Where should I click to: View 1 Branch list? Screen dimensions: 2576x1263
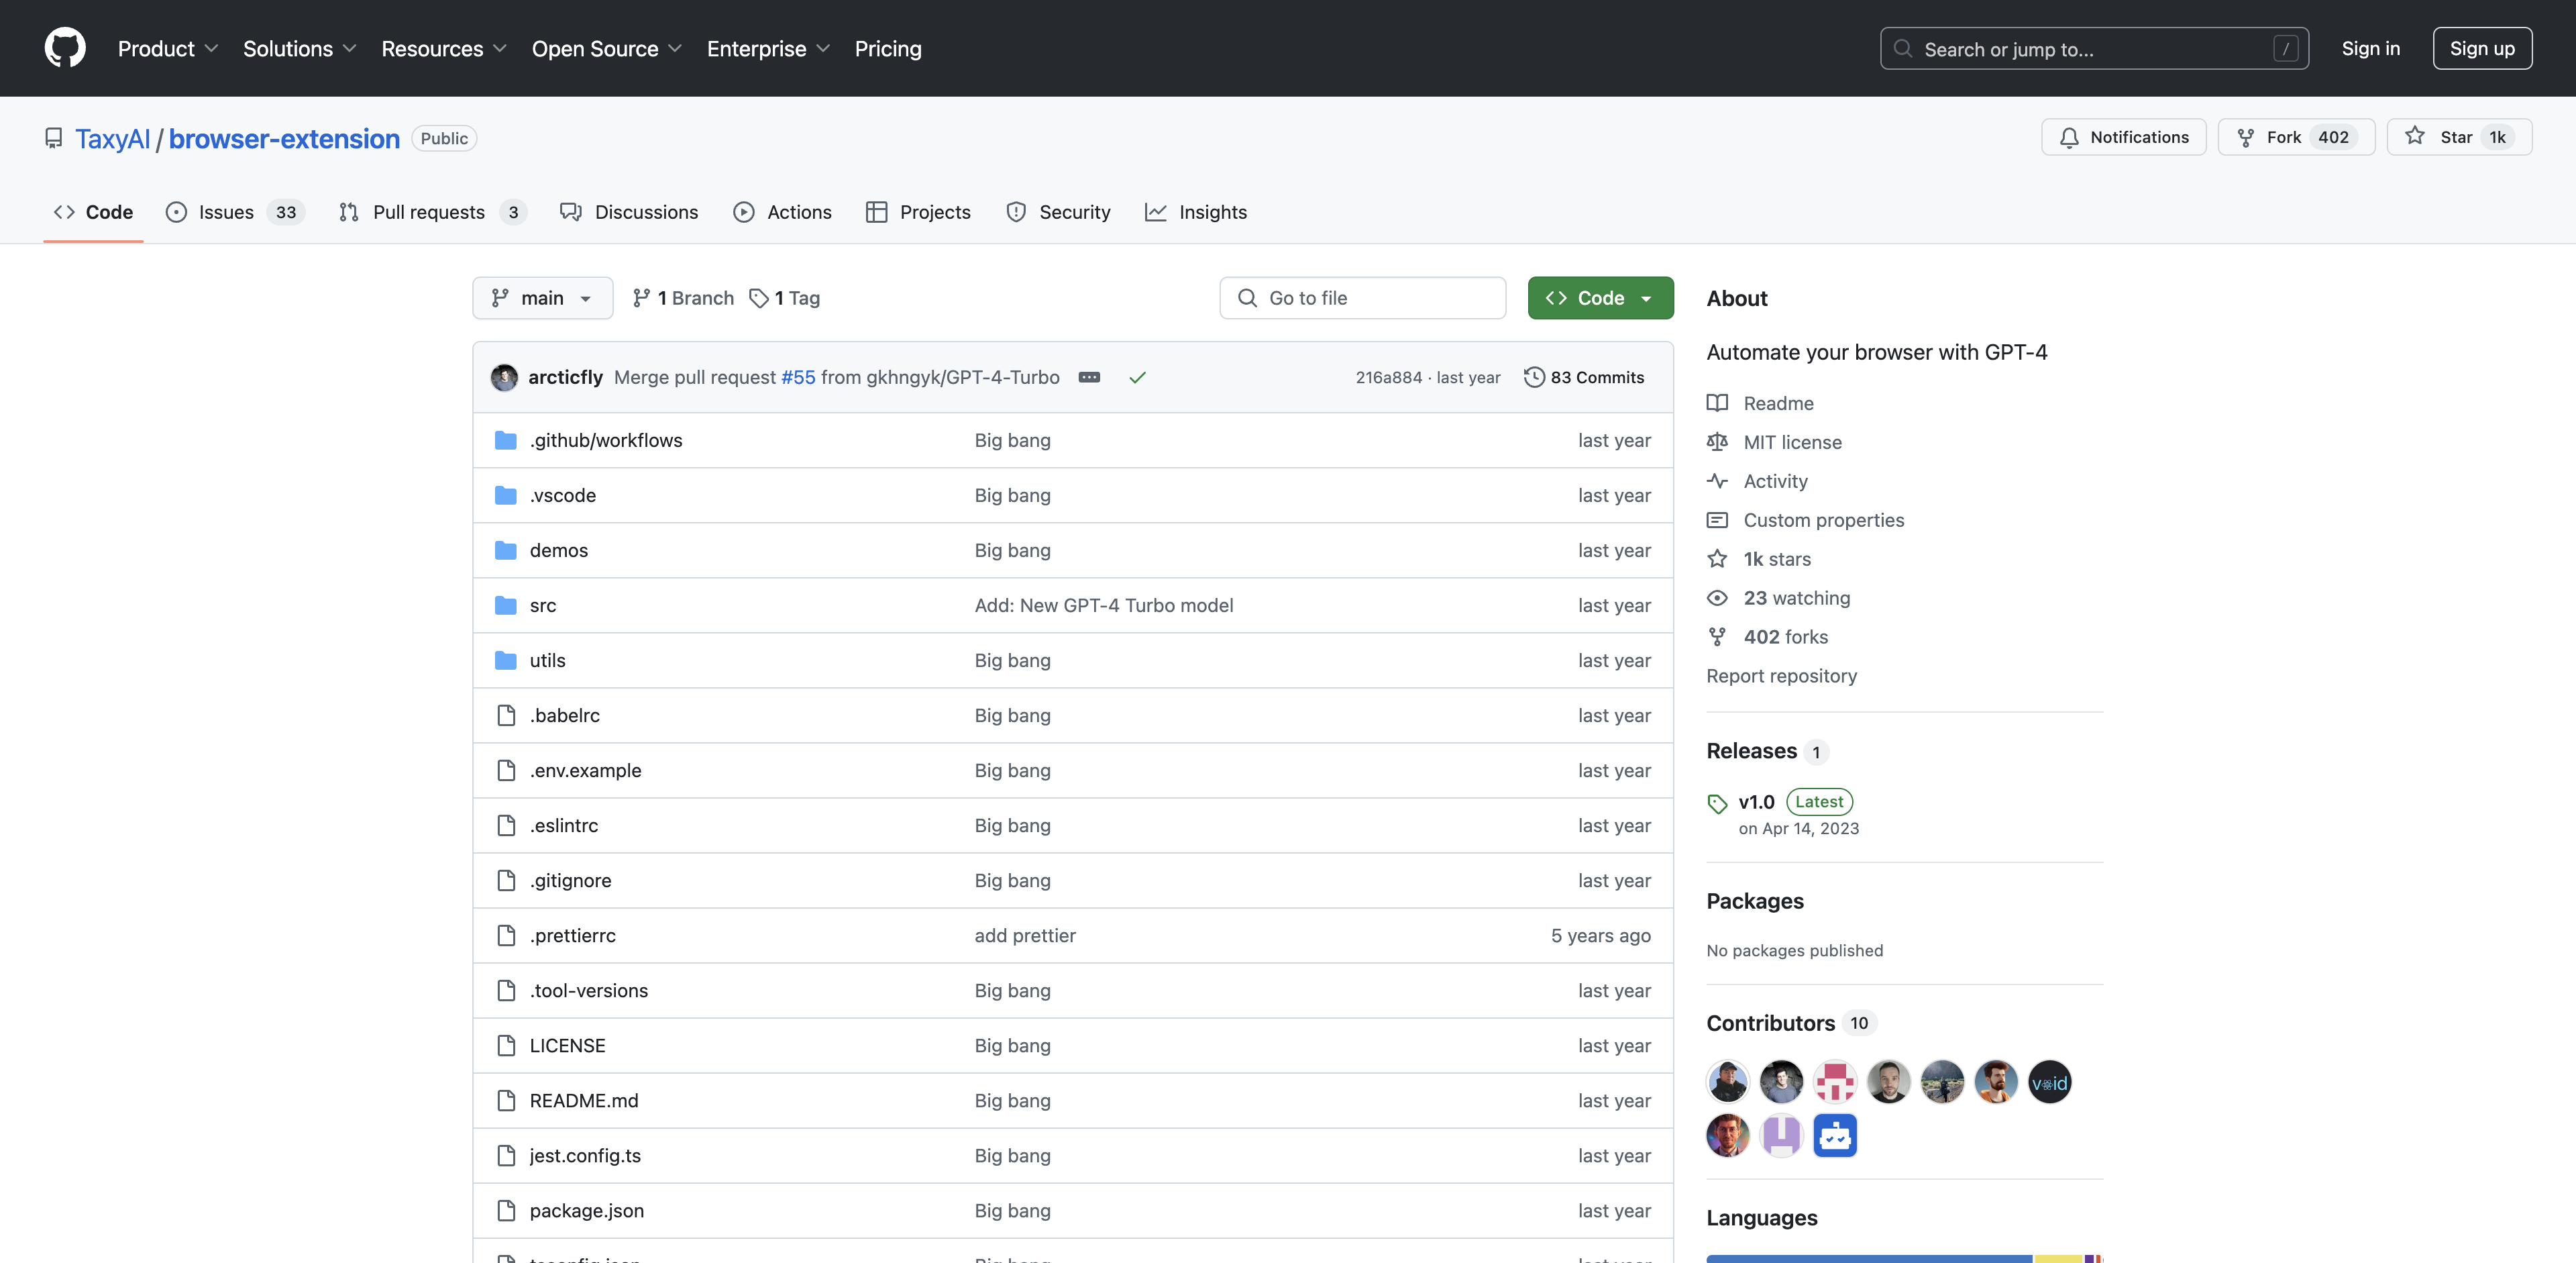click(x=683, y=298)
